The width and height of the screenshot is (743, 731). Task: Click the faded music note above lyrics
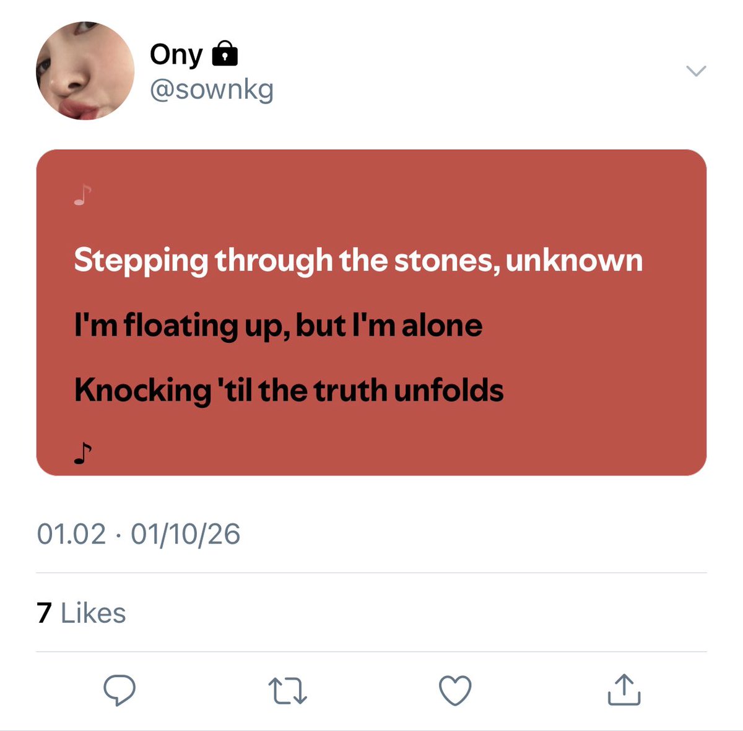(82, 194)
